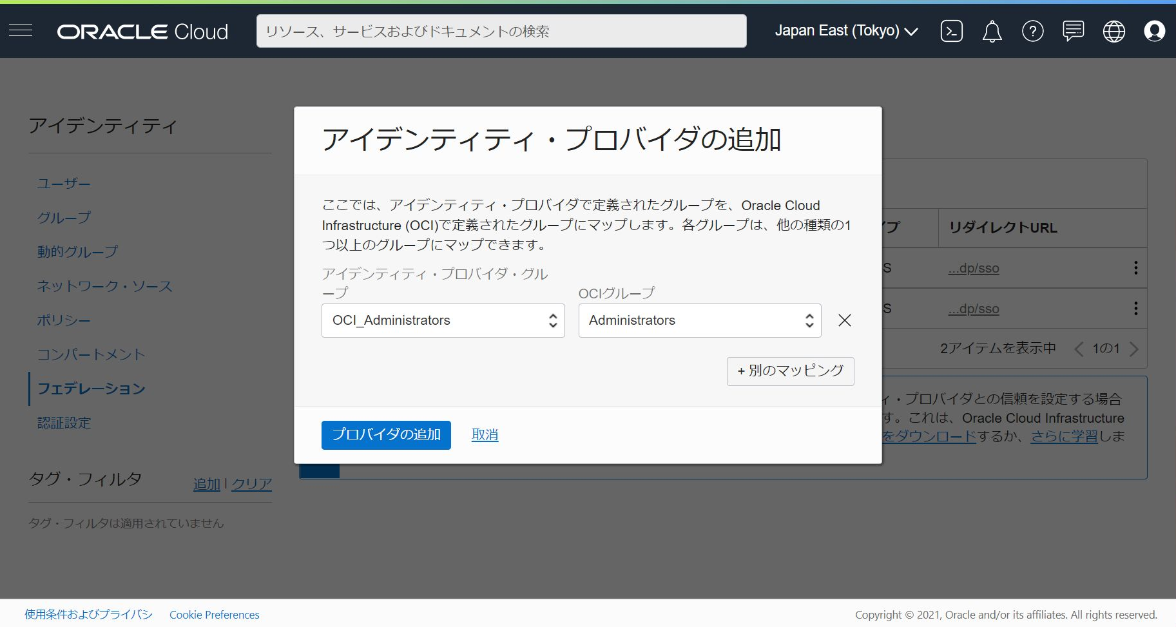The height and width of the screenshot is (627, 1176).
Task: Cancel the dialog with 取消
Action: pos(485,435)
